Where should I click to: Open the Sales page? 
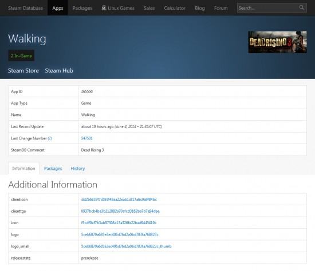point(149,8)
